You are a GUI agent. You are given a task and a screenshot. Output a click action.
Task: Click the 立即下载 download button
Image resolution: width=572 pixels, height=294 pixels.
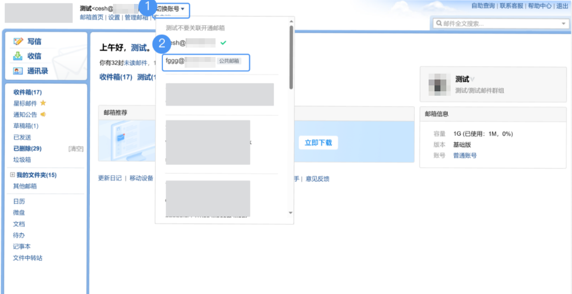pos(318,142)
